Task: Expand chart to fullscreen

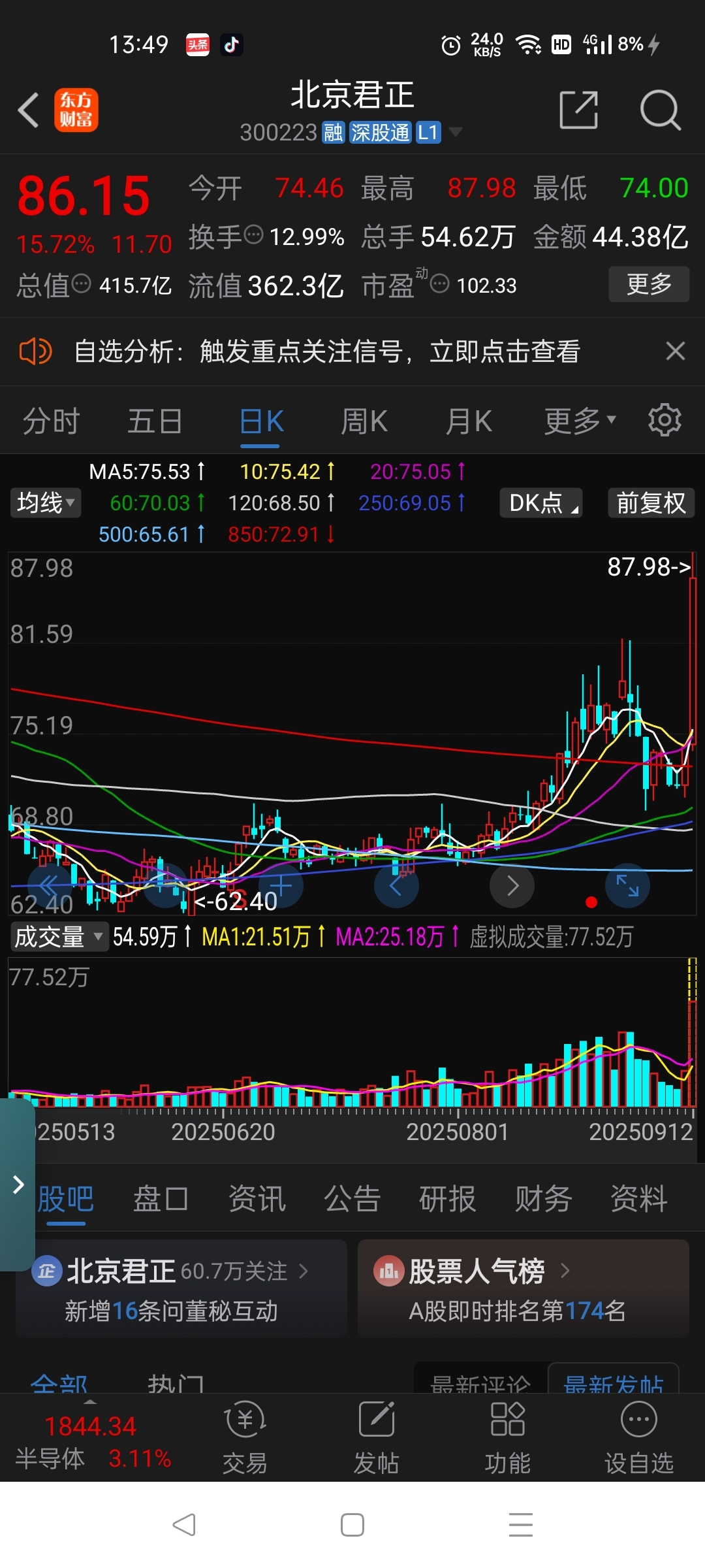Action: tap(628, 886)
